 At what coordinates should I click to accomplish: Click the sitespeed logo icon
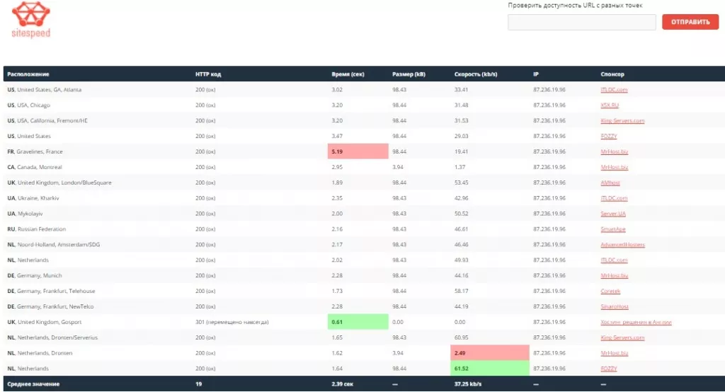[31, 14]
